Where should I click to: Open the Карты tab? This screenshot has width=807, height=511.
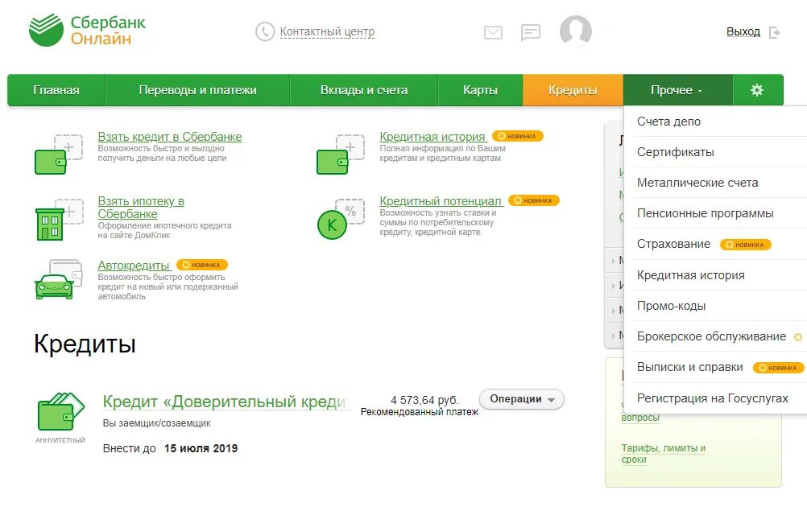point(480,90)
